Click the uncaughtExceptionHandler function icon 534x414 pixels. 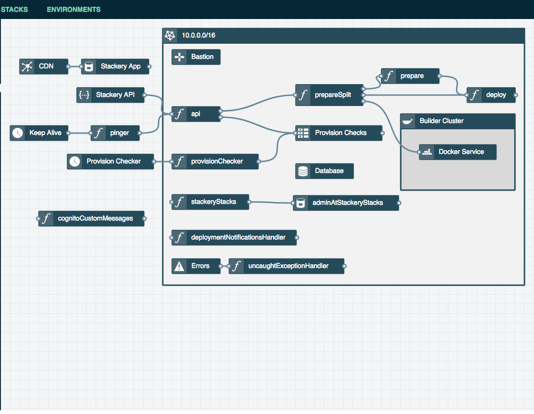pos(237,266)
